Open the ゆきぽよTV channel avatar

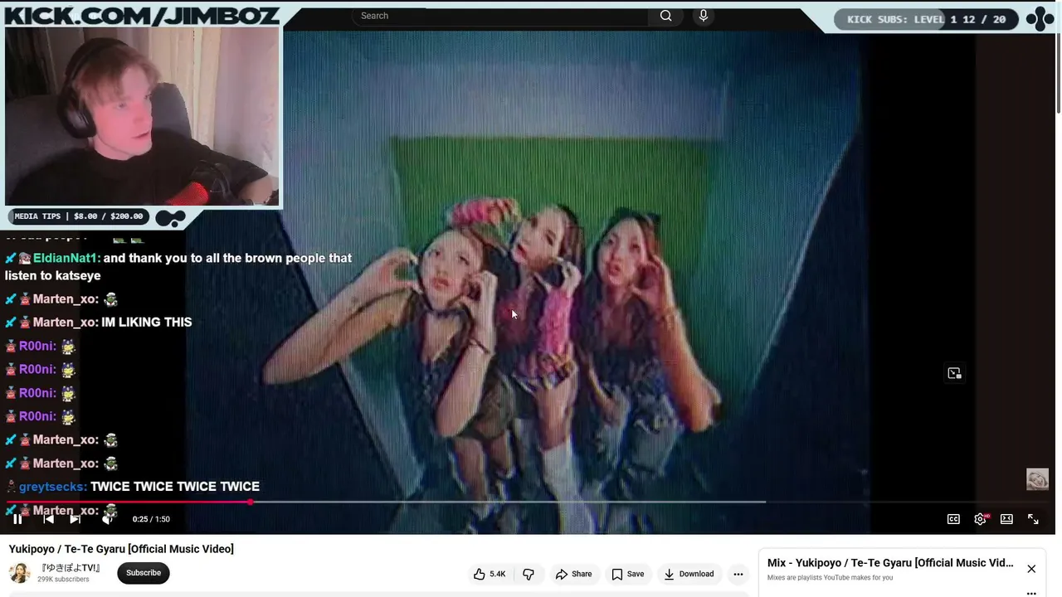20,573
